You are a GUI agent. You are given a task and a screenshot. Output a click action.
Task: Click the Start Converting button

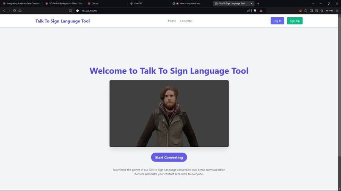click(169, 157)
